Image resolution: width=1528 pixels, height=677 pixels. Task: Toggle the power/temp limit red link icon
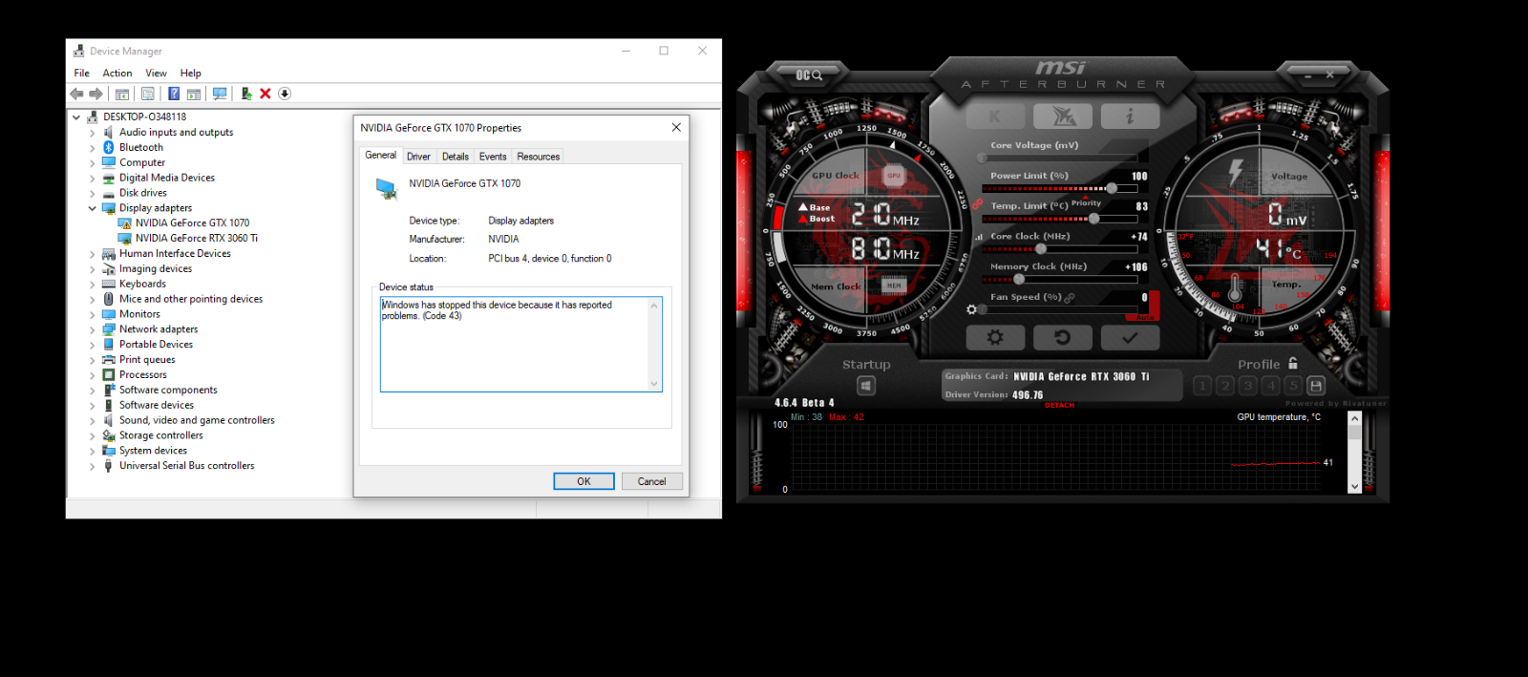[x=978, y=203]
